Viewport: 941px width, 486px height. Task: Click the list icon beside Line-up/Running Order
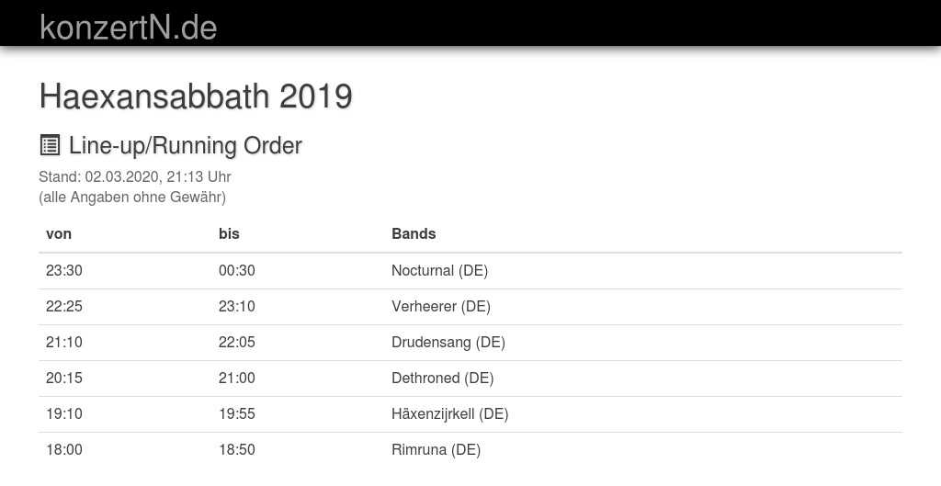[x=50, y=145]
